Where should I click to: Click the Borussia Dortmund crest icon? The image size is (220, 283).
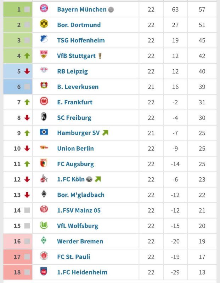point(44,24)
